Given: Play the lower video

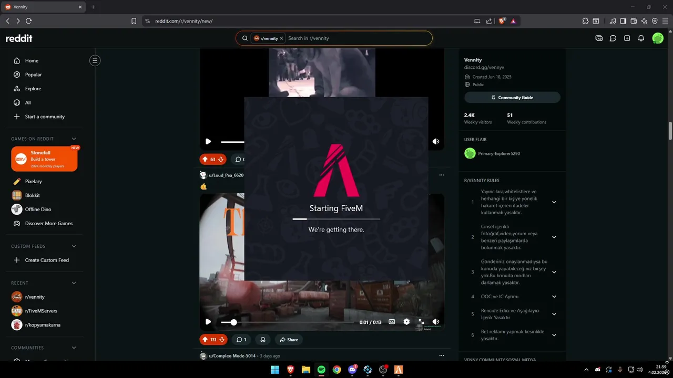Looking at the screenshot, I should (x=208, y=322).
